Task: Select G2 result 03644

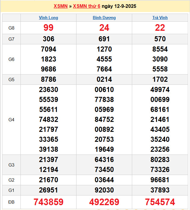Action: coord(104,180)
